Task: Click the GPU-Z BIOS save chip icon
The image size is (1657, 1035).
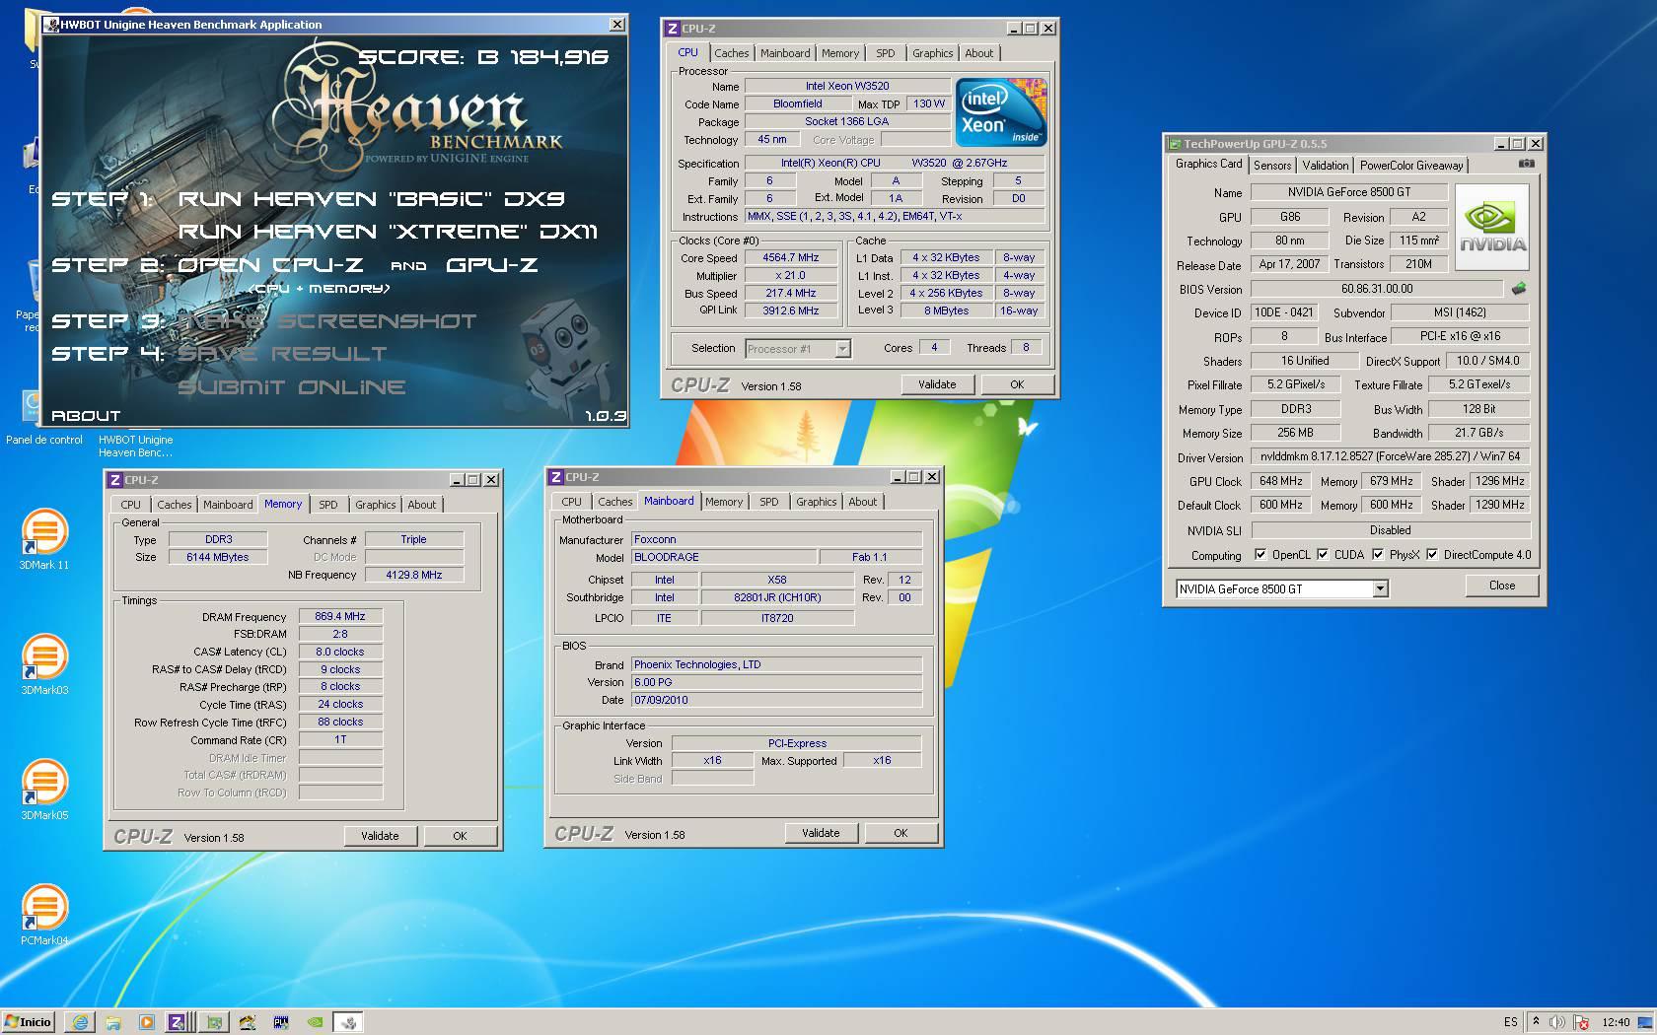Action: 1518,289
